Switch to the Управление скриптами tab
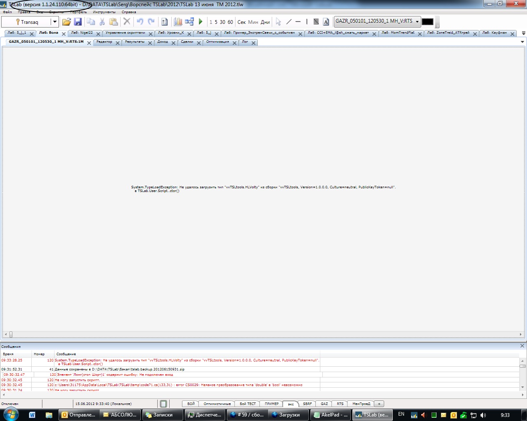This screenshot has height=421, width=527. (x=125, y=33)
